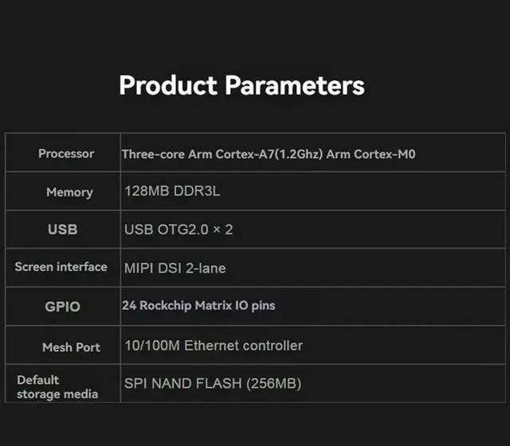Select the USB label cell

[63, 229]
